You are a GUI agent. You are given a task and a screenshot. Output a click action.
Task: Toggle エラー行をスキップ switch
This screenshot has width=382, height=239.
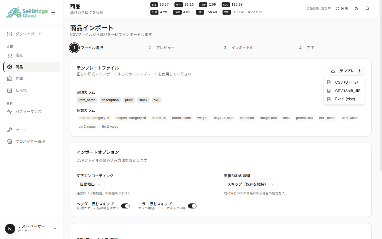192,206
